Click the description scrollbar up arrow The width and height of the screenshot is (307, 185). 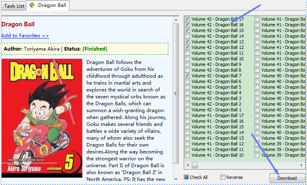coord(176,19)
